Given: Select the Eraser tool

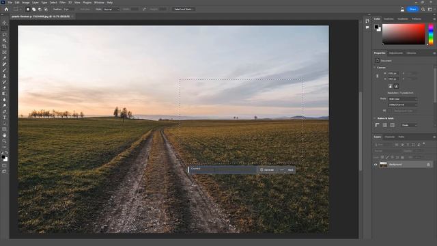Looking at the screenshot, I should [x=4, y=88].
